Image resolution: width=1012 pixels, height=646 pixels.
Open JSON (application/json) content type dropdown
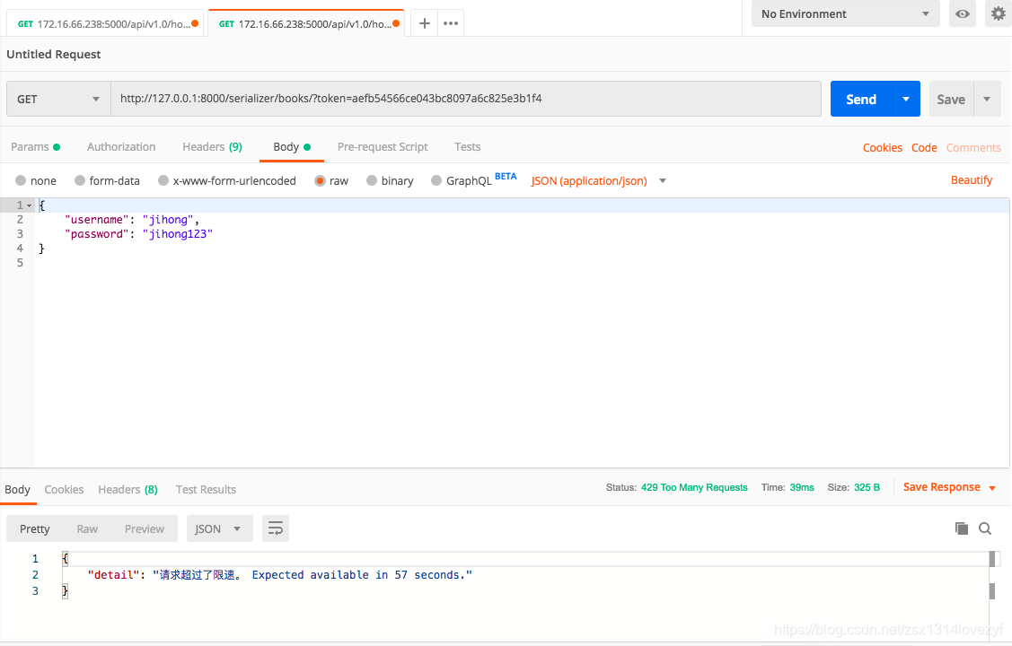[x=598, y=180]
